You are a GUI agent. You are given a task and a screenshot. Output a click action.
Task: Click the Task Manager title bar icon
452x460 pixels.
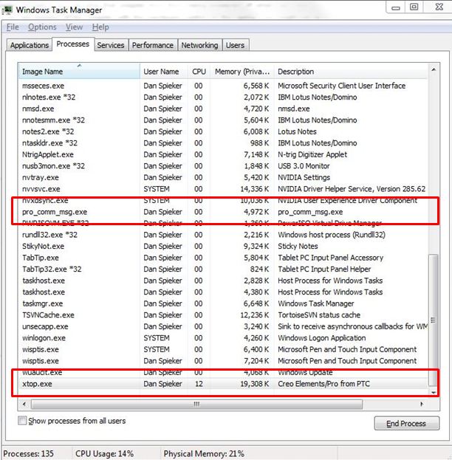7,10
